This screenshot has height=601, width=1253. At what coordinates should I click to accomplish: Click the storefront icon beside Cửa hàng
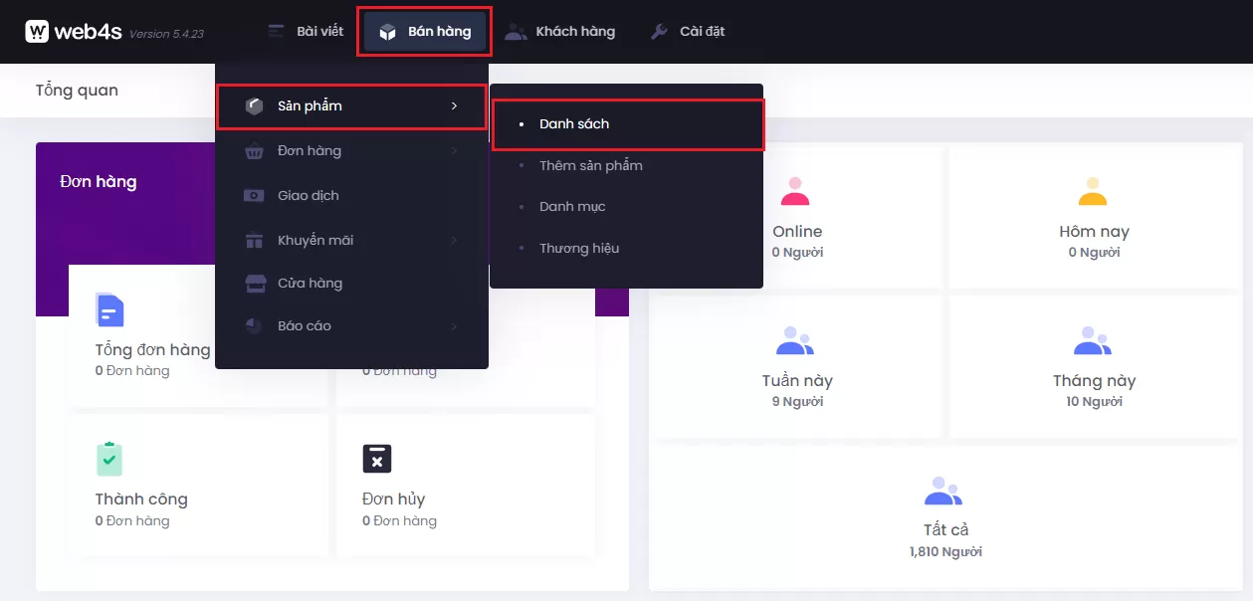[255, 284]
